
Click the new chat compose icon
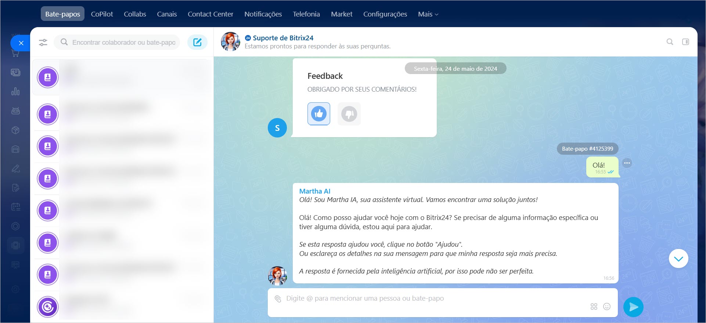pos(197,42)
